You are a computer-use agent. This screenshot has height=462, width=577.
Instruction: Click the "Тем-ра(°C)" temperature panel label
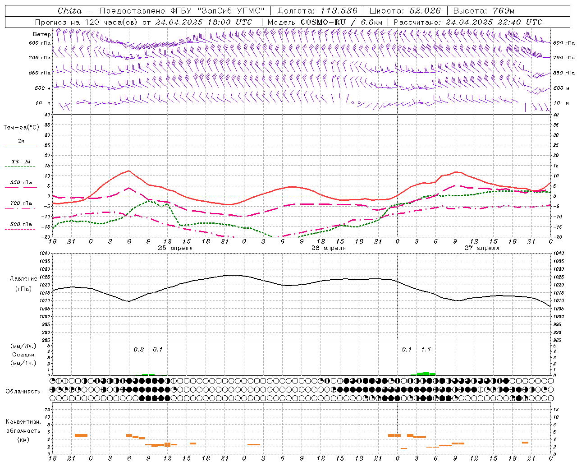pyautogui.click(x=21, y=128)
